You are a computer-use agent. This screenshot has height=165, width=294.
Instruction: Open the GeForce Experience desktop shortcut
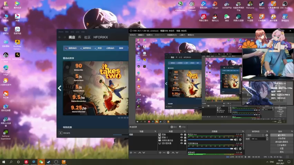pos(6,135)
